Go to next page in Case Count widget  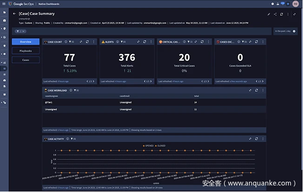click(94, 81)
